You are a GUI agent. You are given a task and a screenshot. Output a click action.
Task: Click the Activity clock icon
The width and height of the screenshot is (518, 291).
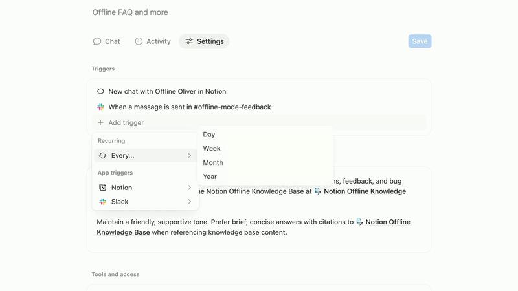coord(139,41)
